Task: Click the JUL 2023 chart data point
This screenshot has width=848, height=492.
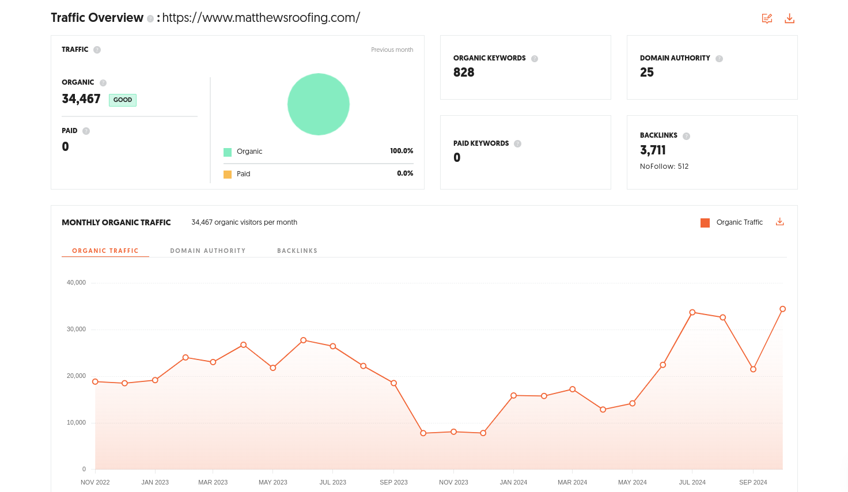Action: pyautogui.click(x=333, y=346)
